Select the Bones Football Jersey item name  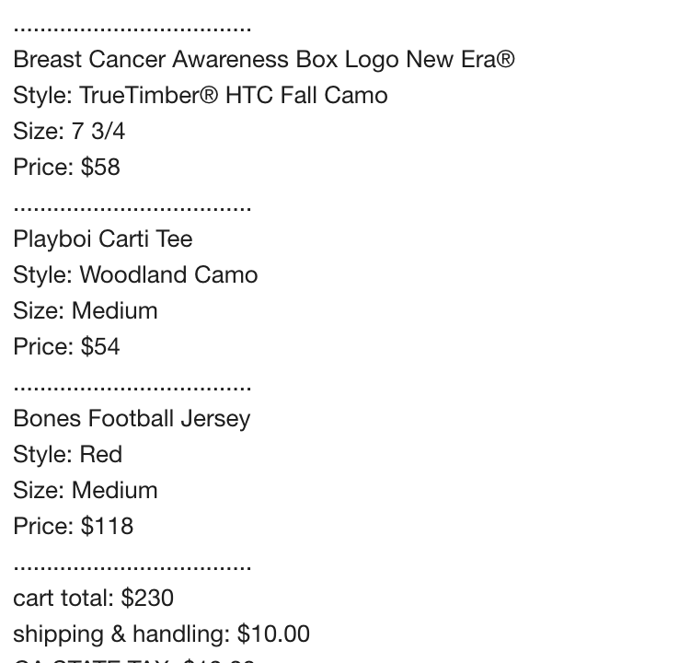[x=132, y=418]
